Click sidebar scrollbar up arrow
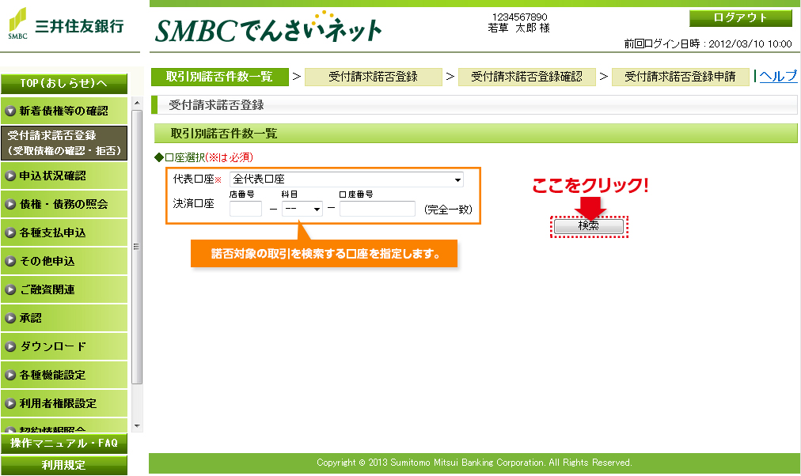This screenshot has width=801, height=476. pos(137,103)
